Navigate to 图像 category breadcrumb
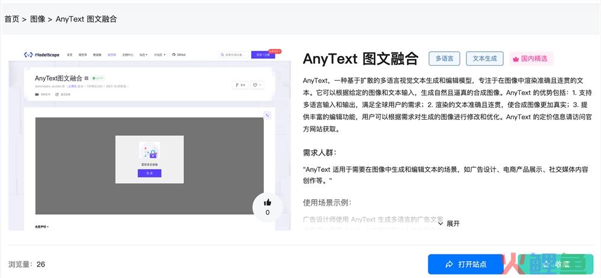Image resolution: width=601 pixels, height=278 pixels. pos(37,19)
